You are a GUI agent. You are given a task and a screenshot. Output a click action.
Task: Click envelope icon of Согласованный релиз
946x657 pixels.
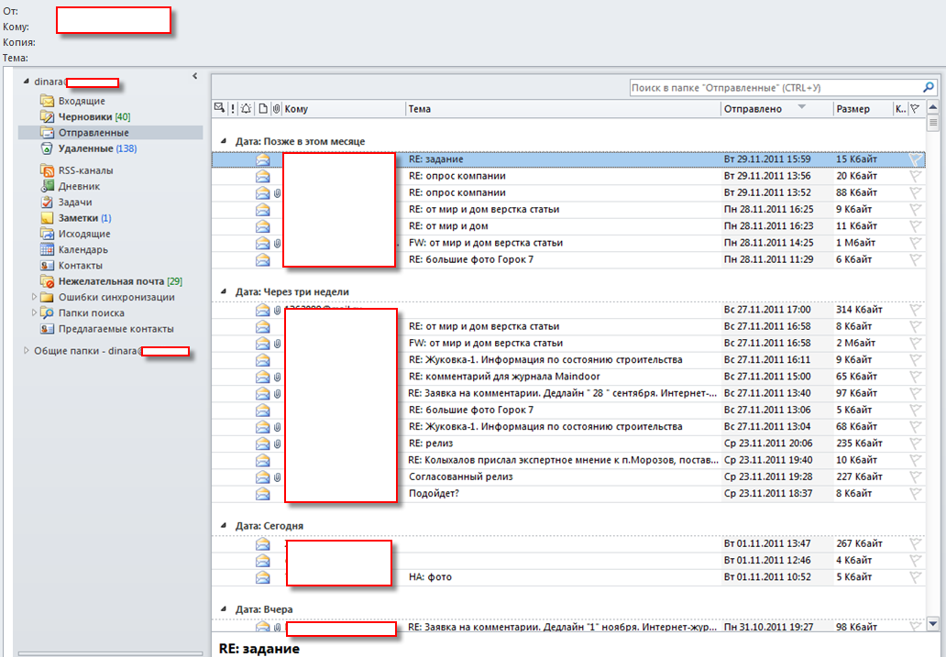tap(262, 476)
